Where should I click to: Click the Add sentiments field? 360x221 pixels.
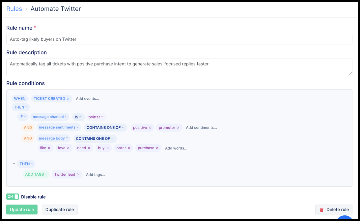(201, 128)
